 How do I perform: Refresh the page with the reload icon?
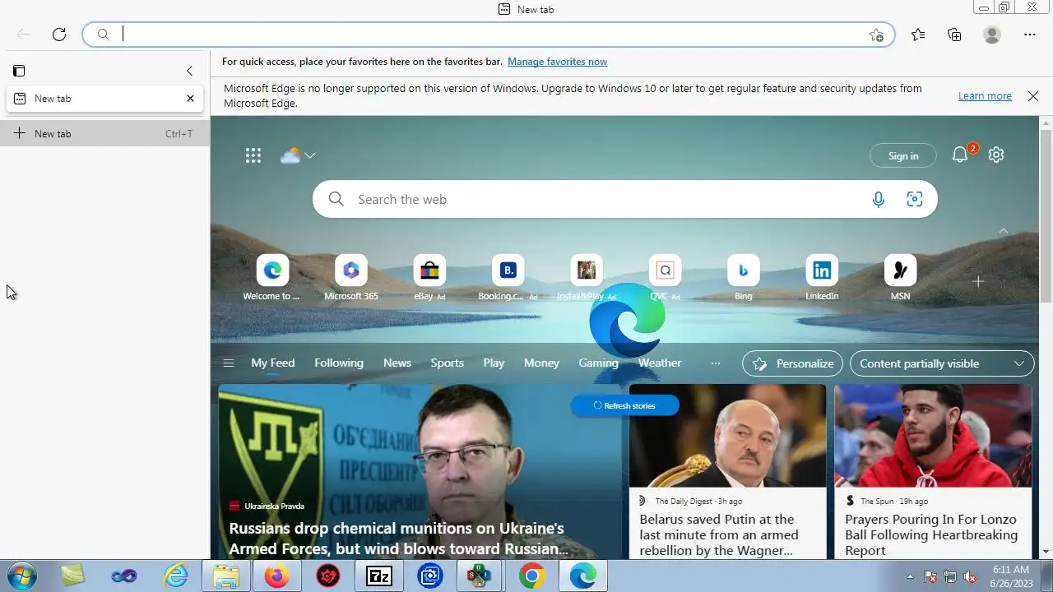(59, 35)
